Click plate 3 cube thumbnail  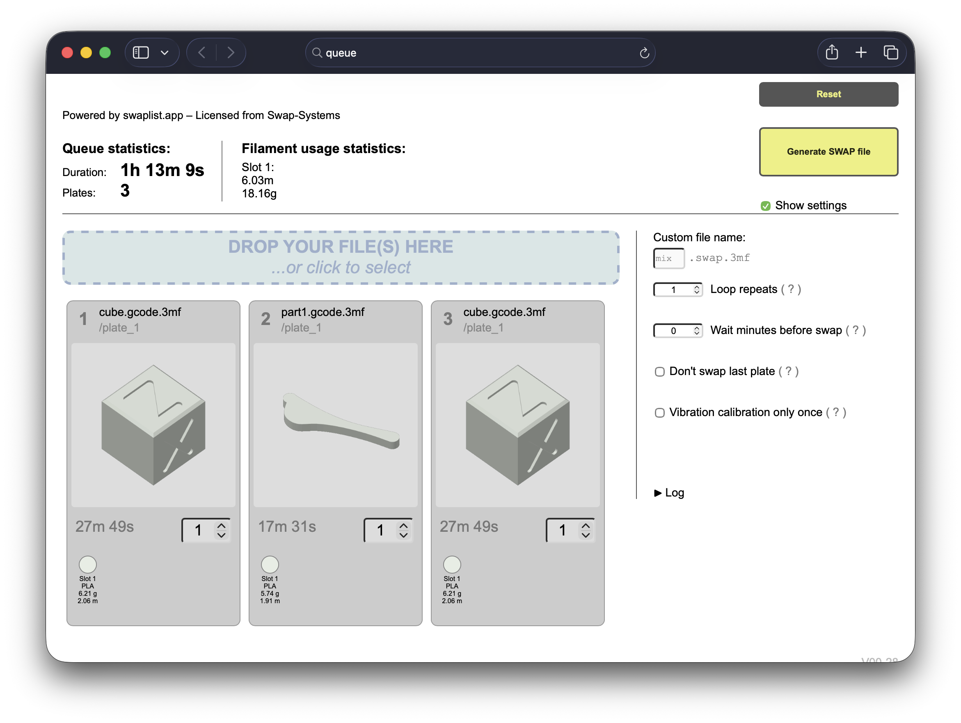pos(517,425)
